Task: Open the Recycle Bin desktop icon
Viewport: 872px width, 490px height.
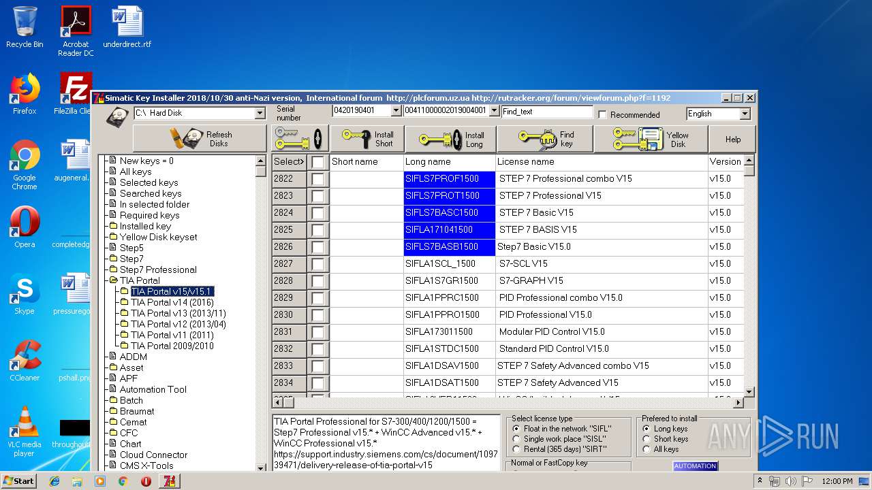Action: pyautogui.click(x=25, y=27)
